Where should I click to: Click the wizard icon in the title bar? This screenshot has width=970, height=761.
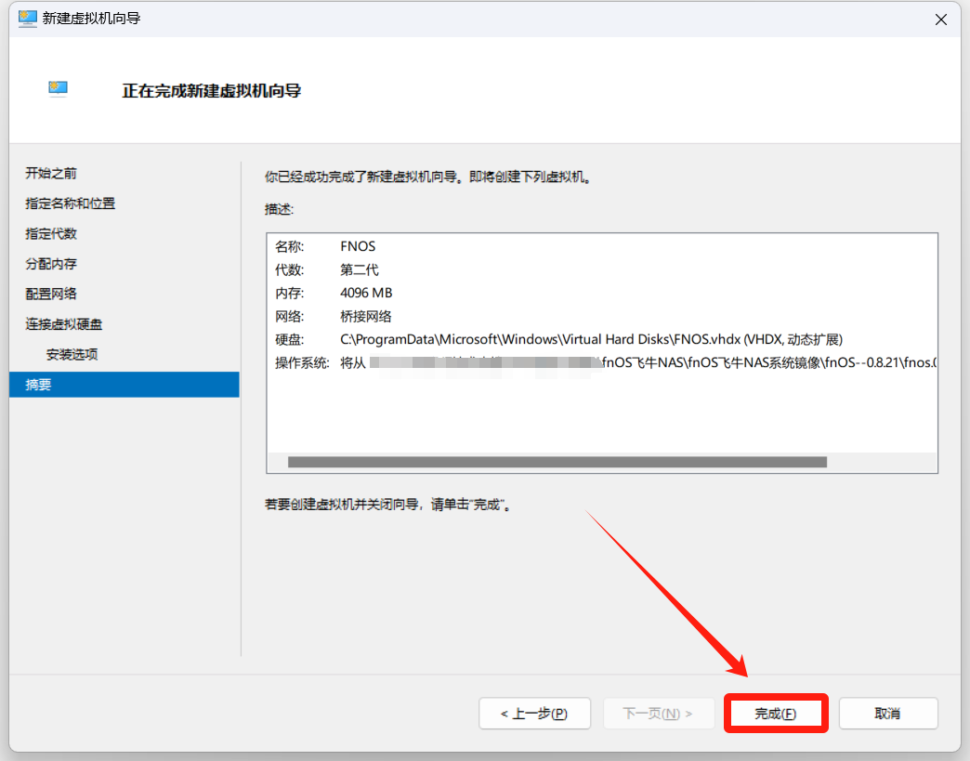click(28, 19)
